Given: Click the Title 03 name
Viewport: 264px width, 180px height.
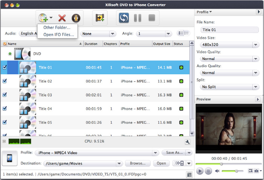Looking at the screenshot, I should pos(45,95).
